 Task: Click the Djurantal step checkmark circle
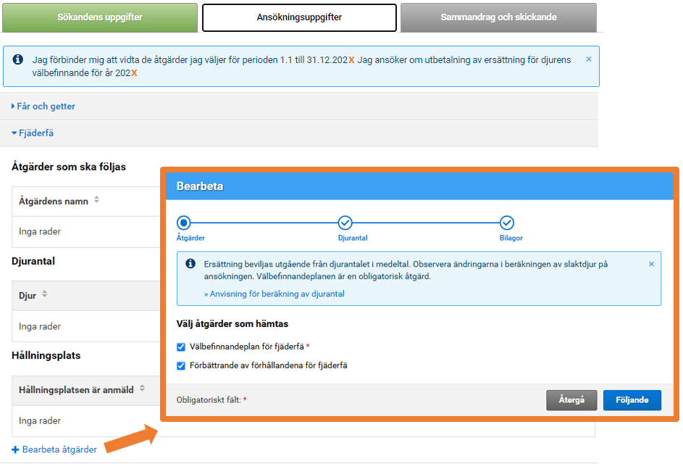coord(345,223)
